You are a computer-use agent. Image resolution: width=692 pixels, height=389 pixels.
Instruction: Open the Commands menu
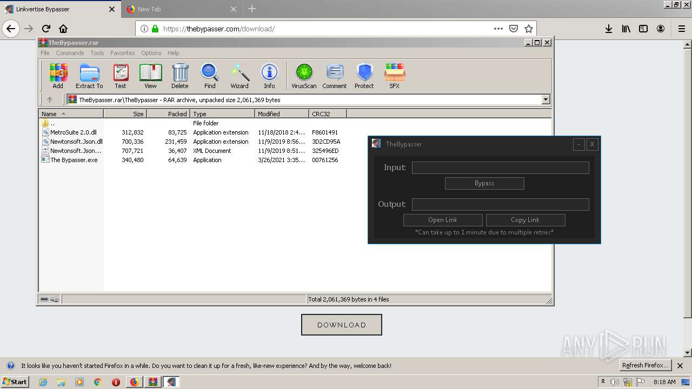pos(70,53)
